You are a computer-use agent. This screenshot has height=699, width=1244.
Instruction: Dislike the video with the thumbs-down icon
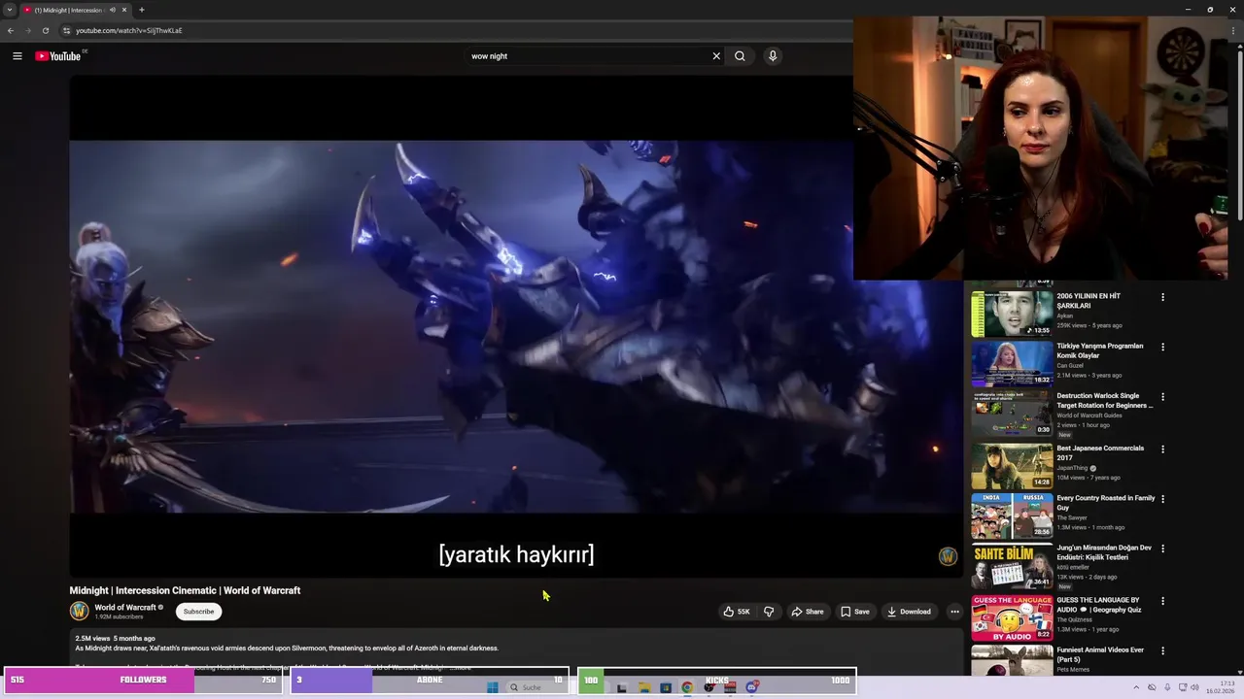(x=769, y=612)
